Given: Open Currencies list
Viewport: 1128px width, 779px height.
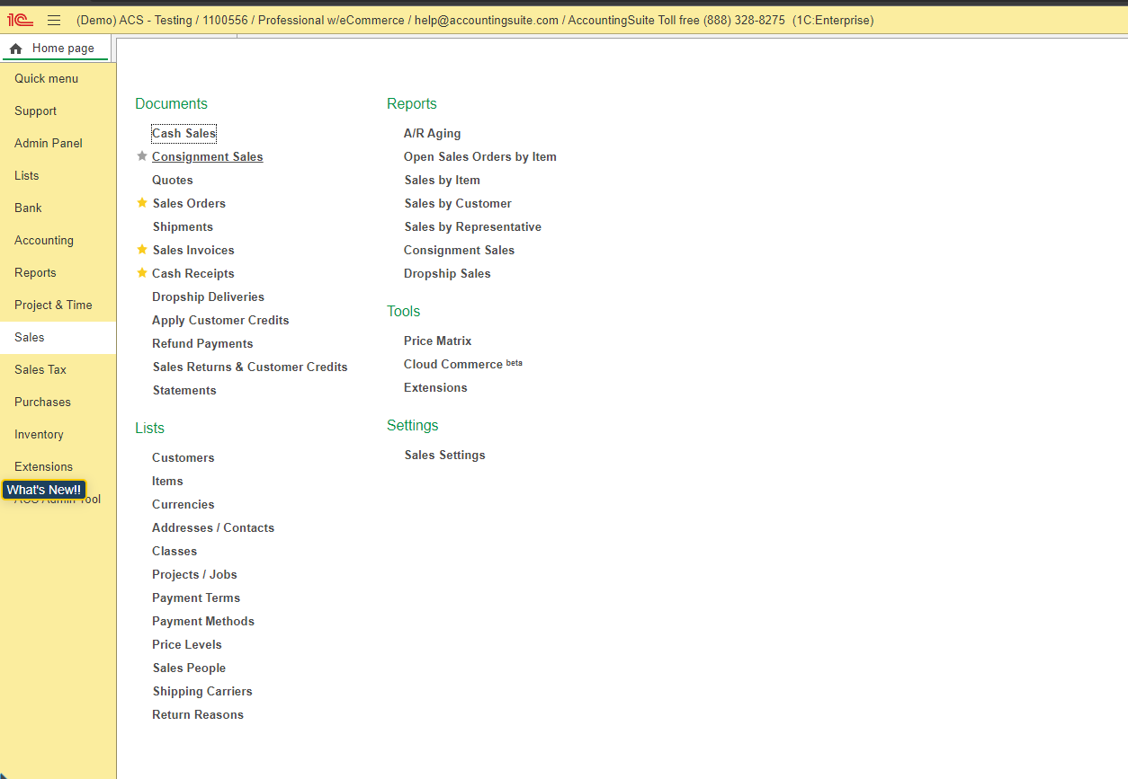Looking at the screenshot, I should 184,504.
